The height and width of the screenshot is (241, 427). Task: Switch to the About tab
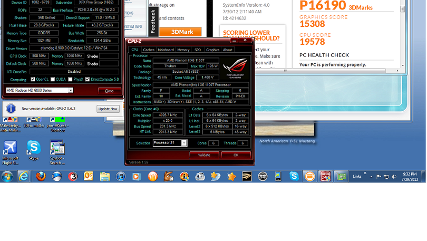(x=228, y=50)
